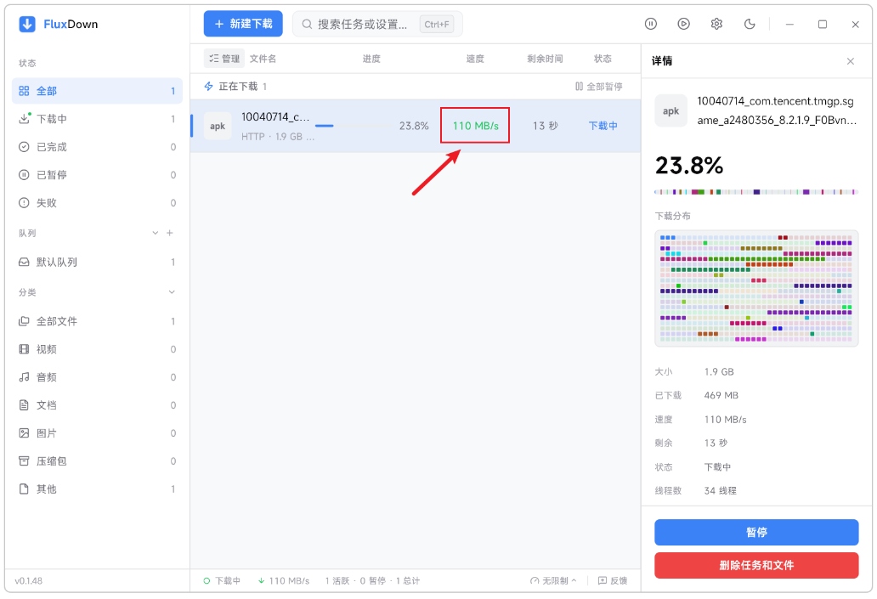This screenshot has width=877, height=599.
Task: Click the red 删除任务和文件 button
Action: point(756,566)
